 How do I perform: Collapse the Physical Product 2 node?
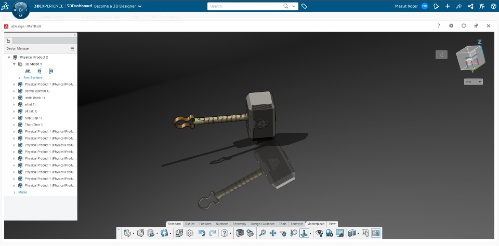[9, 57]
